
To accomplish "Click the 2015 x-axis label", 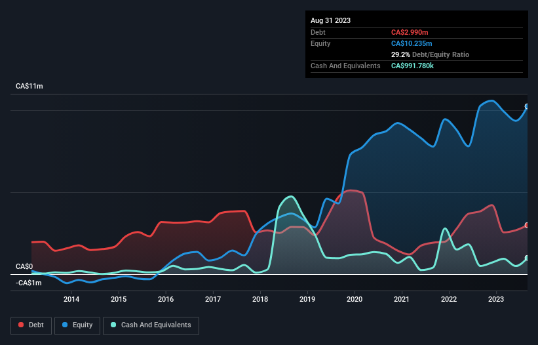I will pyautogui.click(x=119, y=299).
